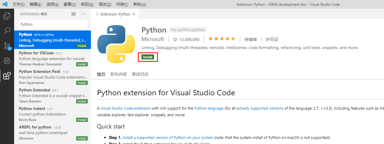Image resolution: width=384 pixels, height=144 pixels.
Task: Select Python Extended list entry
Action: [x=53, y=96]
